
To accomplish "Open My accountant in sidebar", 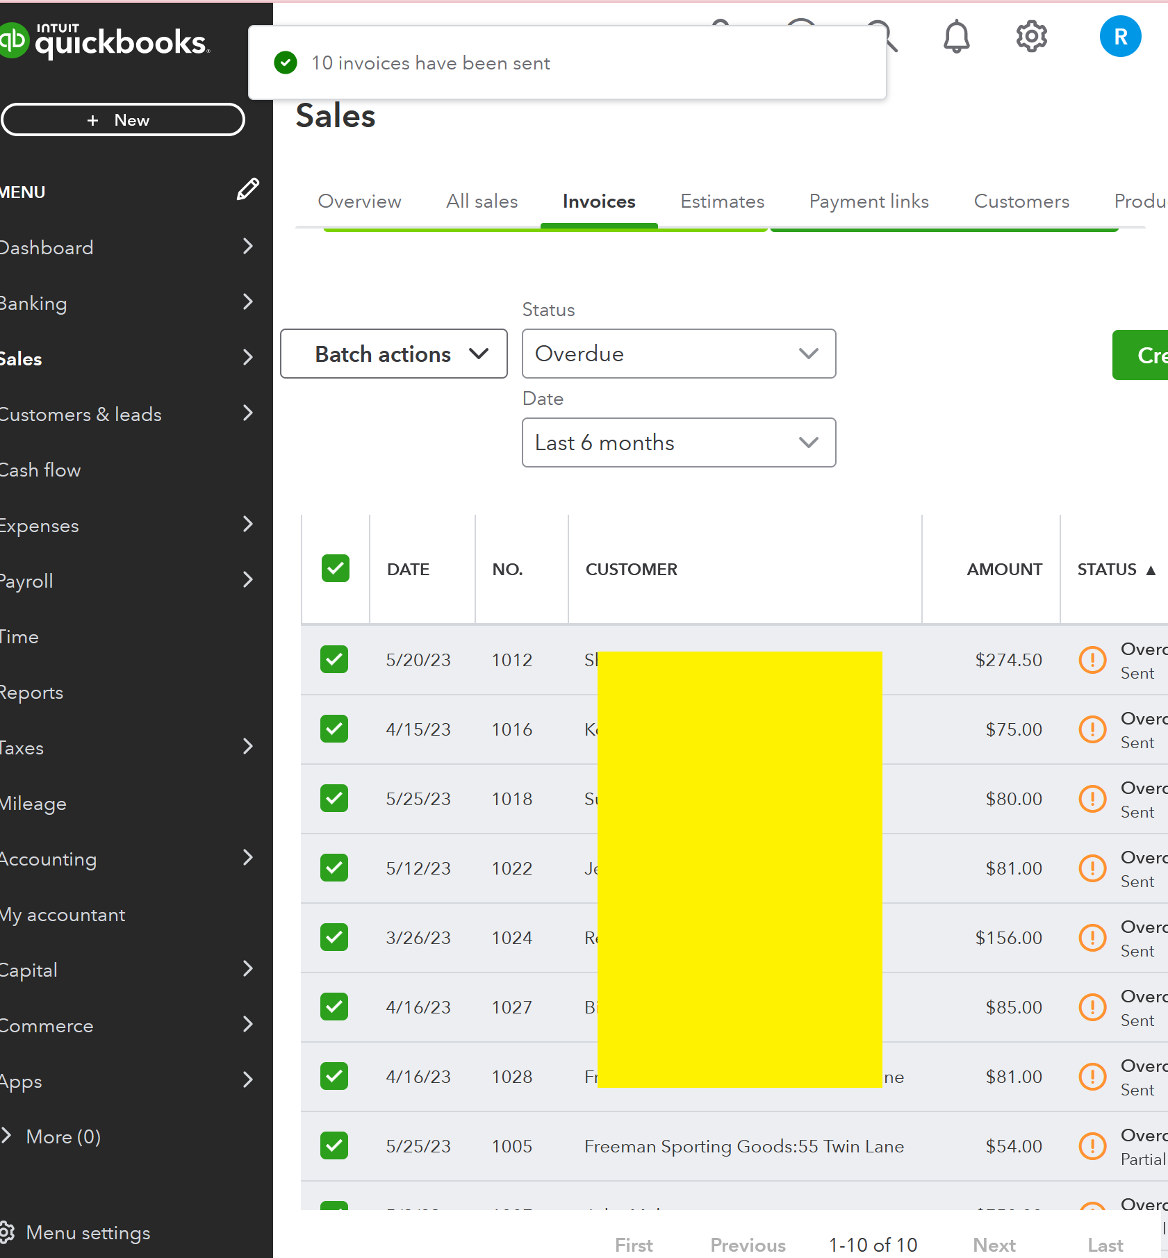I will [63, 915].
